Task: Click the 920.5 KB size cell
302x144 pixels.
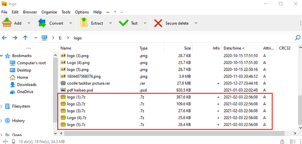Action: [183, 90]
